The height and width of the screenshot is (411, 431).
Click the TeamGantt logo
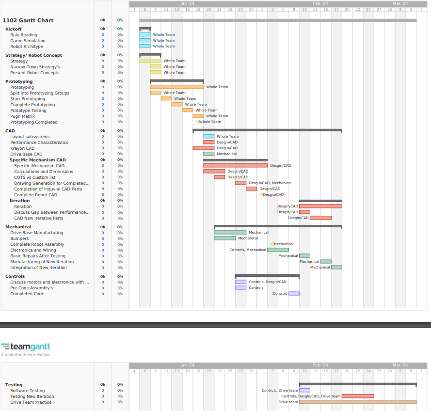26,347
